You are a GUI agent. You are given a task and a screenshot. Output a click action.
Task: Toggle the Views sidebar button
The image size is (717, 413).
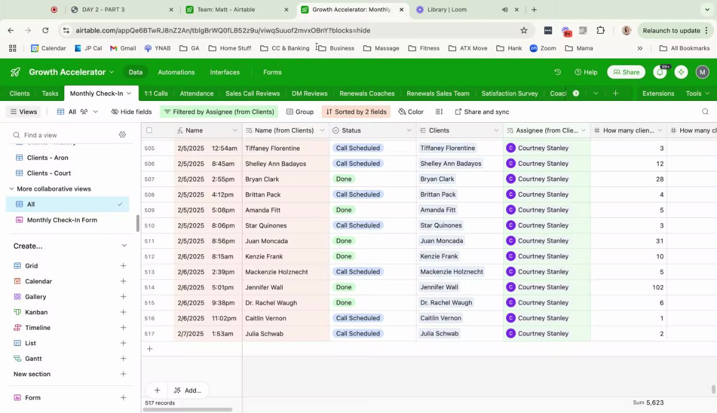24,112
